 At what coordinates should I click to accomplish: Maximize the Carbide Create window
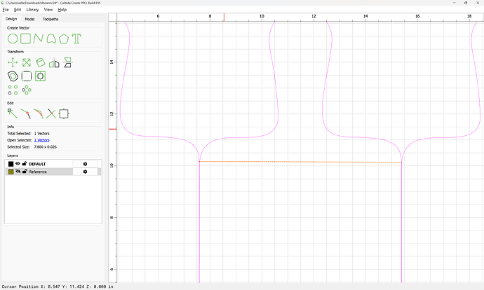click(x=466, y=3)
